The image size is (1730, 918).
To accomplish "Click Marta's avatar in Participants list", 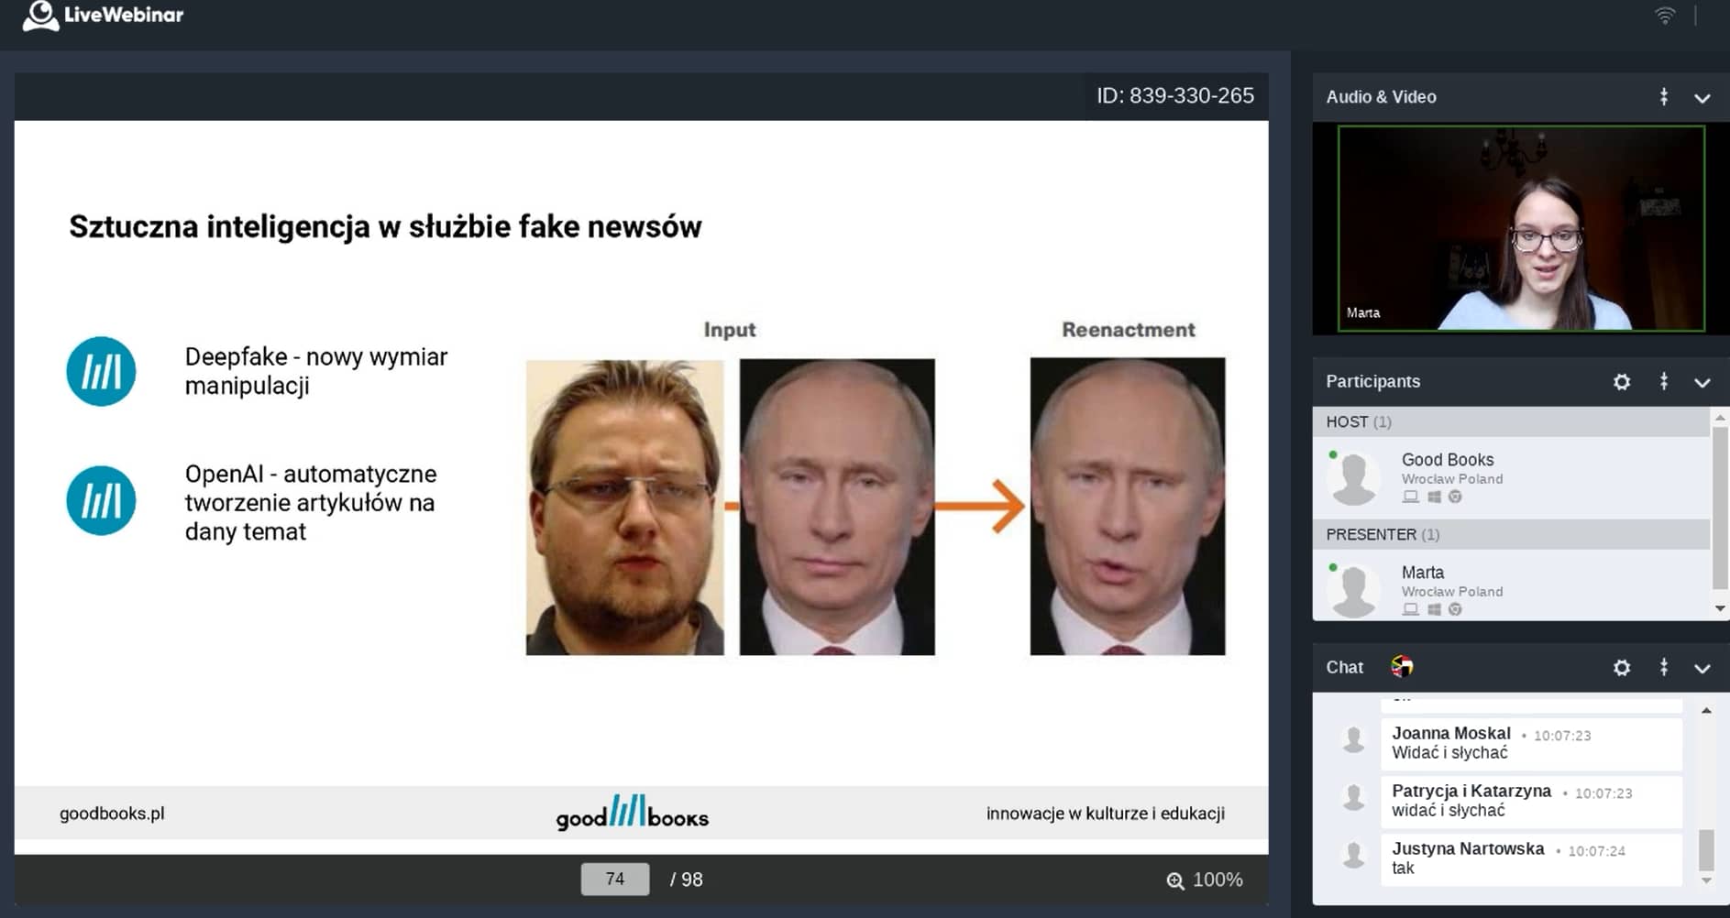I will coord(1355,591).
